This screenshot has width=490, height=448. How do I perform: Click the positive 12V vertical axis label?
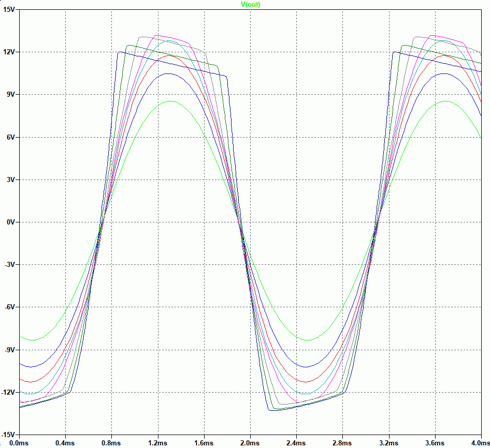point(9,52)
